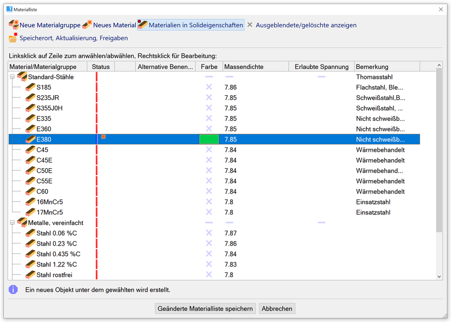Click the Abbrechen button
This screenshot has width=451, height=322.
click(x=277, y=309)
